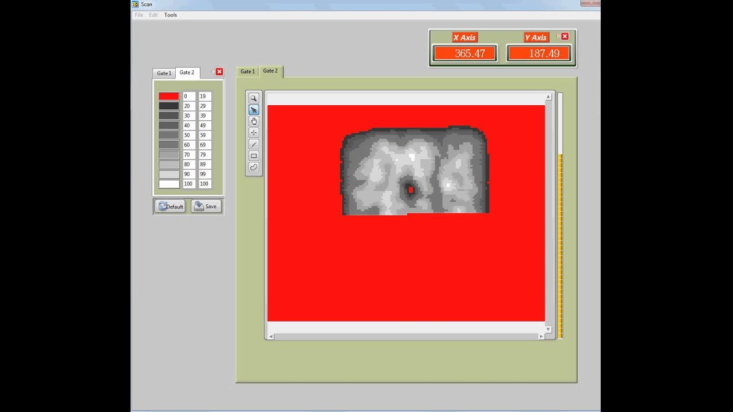Click the X Axis value 365.47
The height and width of the screenshot is (412, 733).
(465, 53)
